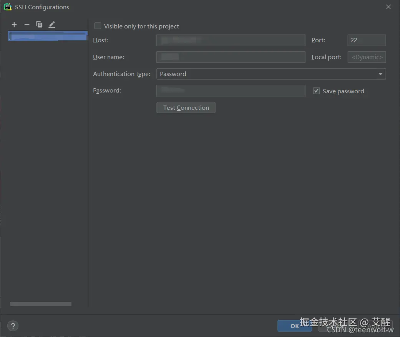Click the Password input field
The width and height of the screenshot is (400, 337).
(x=231, y=91)
